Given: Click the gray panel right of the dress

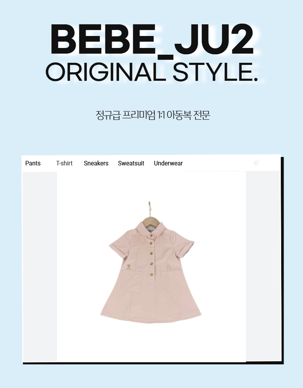Looking at the screenshot, I should (x=263, y=267).
